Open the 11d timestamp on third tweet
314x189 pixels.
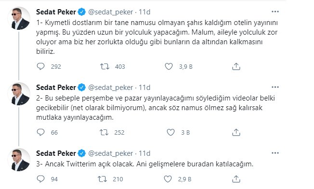144,153
